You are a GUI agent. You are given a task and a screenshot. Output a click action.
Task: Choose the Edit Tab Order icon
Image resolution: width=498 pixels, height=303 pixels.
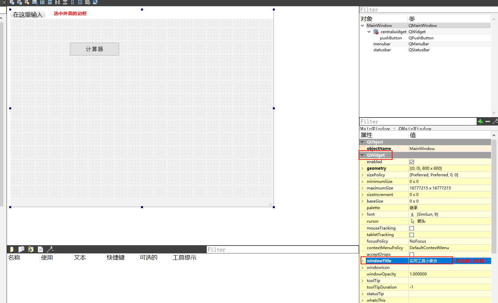click(x=35, y=2)
